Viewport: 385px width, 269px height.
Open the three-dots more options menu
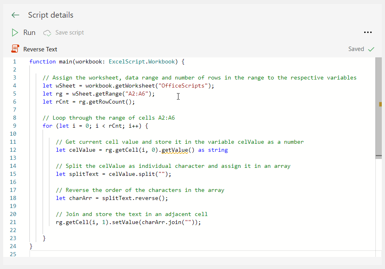[x=368, y=33]
